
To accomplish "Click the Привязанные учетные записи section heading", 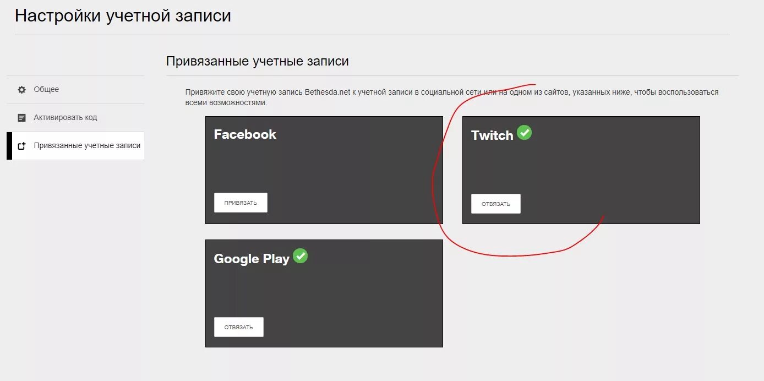I will tap(258, 61).
